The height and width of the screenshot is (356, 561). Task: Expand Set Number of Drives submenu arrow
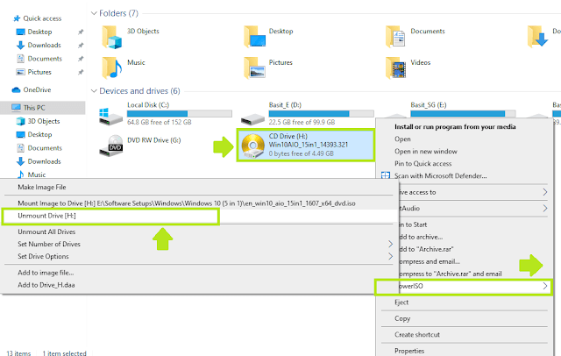point(390,244)
